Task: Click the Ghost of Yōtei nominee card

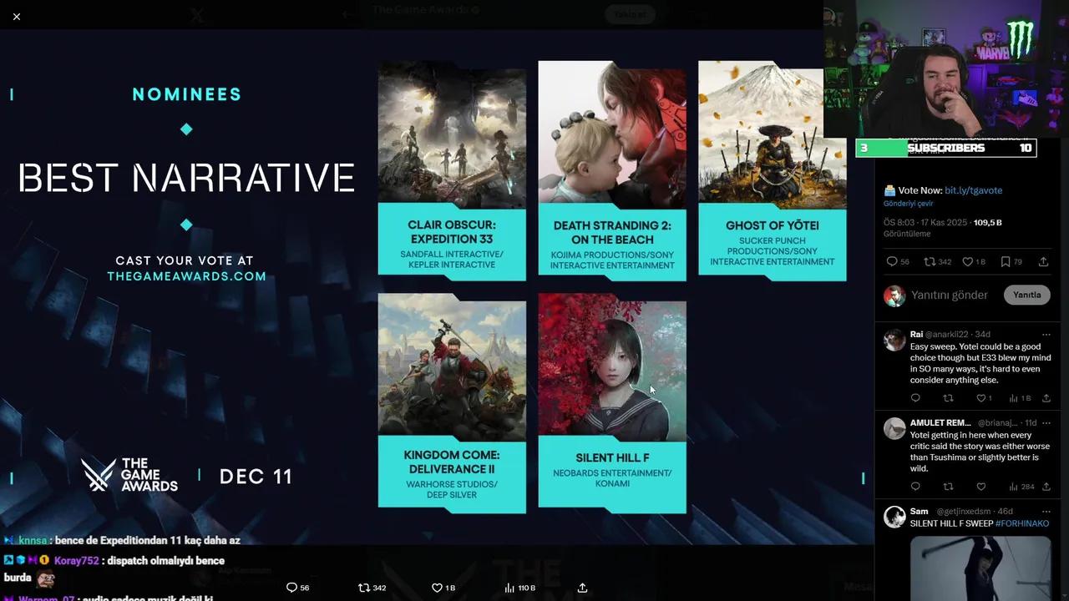Action: click(x=773, y=170)
